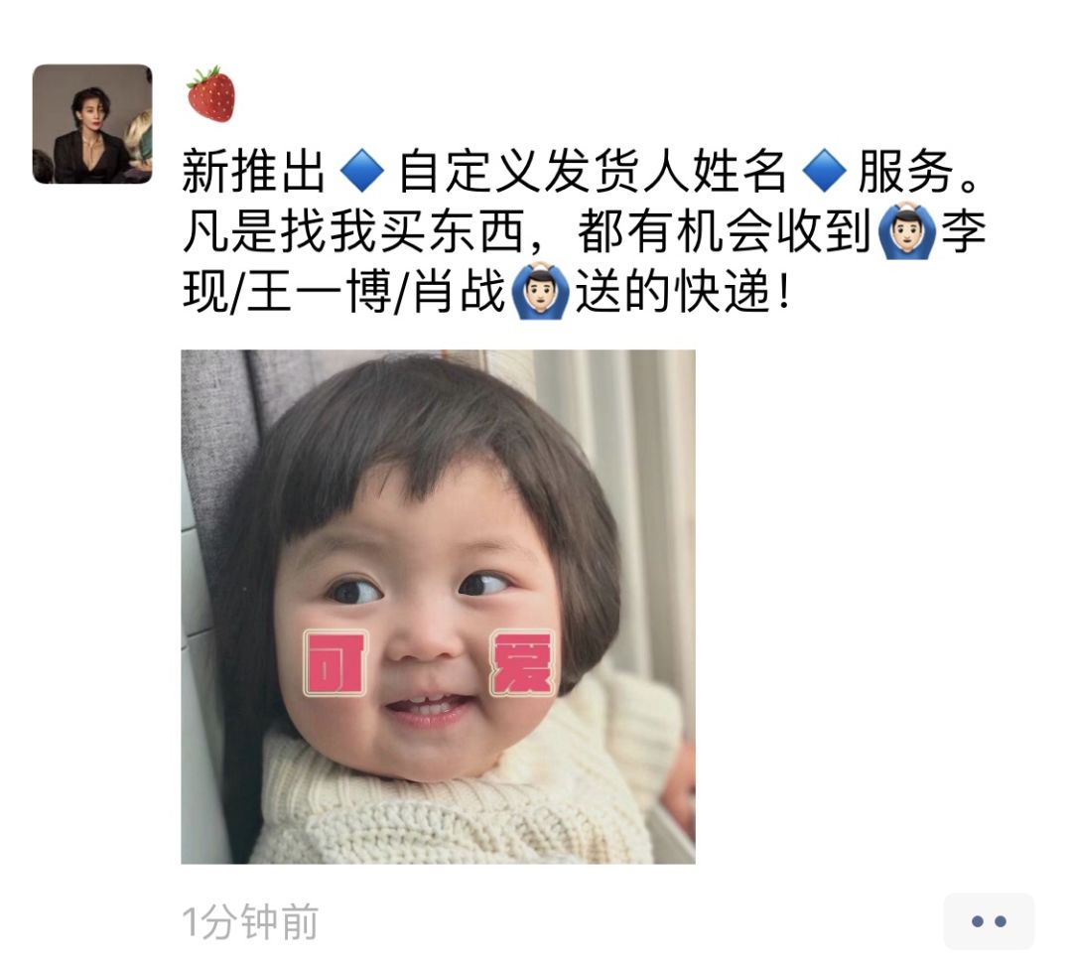Click the words 新推出 in the post

[x=254, y=171]
